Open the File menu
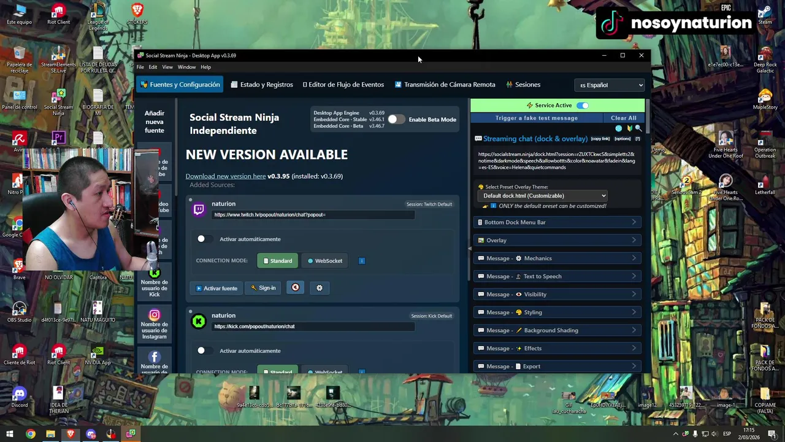 point(140,67)
